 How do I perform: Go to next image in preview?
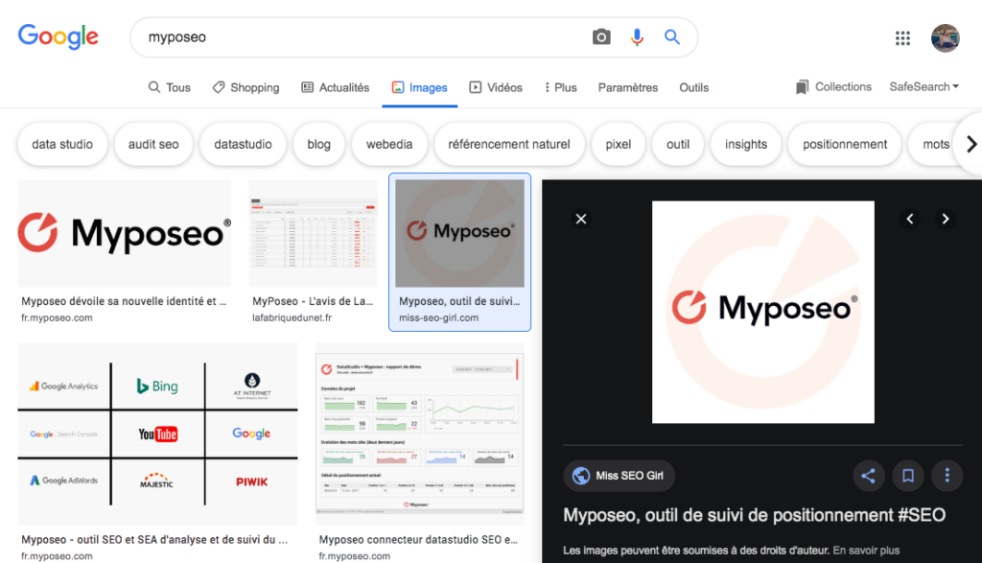tap(946, 219)
